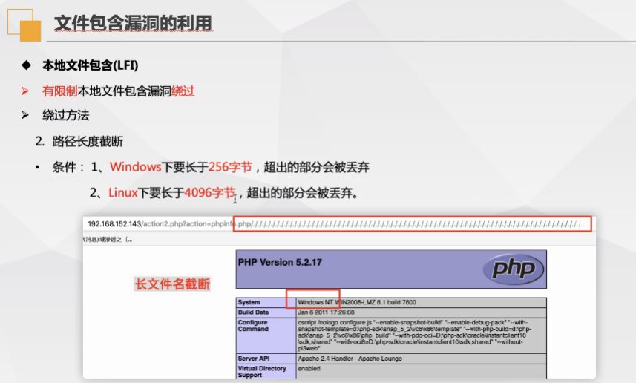Click the red word Linux in the conditions
636x383 pixels.
tap(123, 192)
